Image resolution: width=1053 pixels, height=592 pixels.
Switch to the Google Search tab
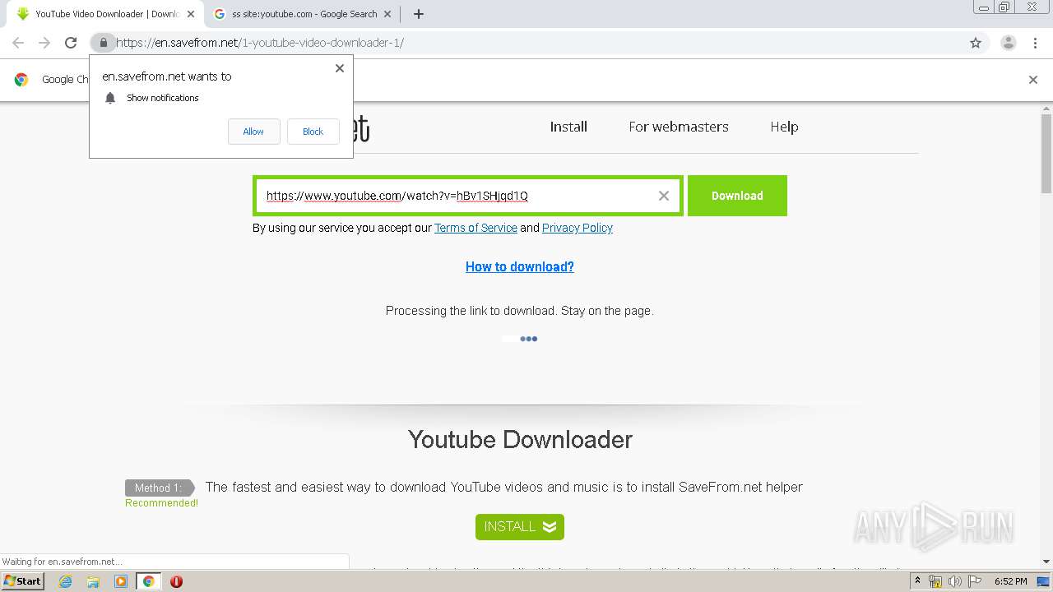coord(304,14)
